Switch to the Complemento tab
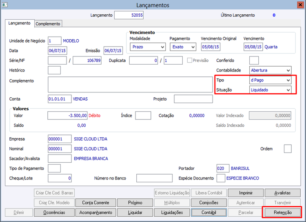Viewport: 306px width, 222px height. (x=48, y=24)
